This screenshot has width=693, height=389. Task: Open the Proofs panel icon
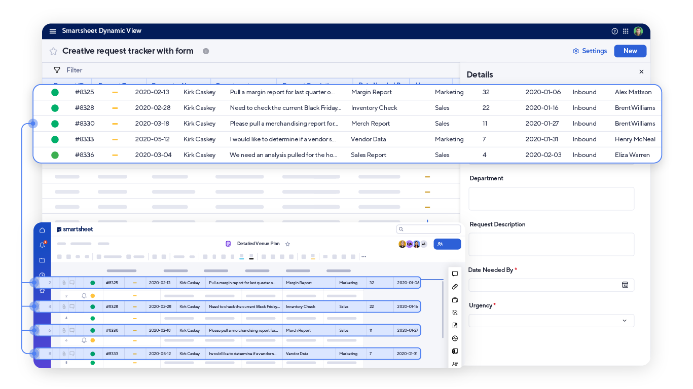pyautogui.click(x=455, y=300)
